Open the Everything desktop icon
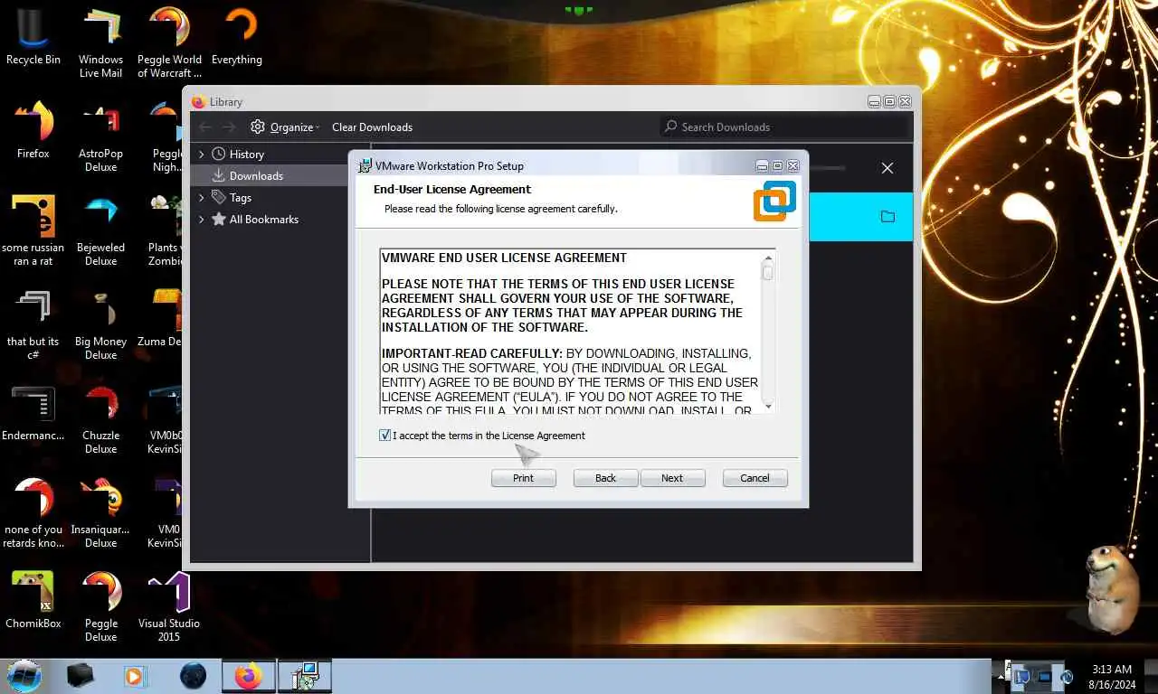The height and width of the screenshot is (694, 1158). [x=237, y=37]
